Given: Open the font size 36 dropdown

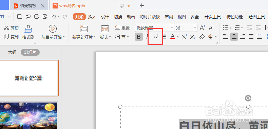Looking at the screenshot, I should (x=195, y=28).
